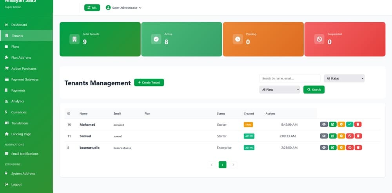
Task: Expand the All Status filter dropdown
Action: (x=344, y=78)
